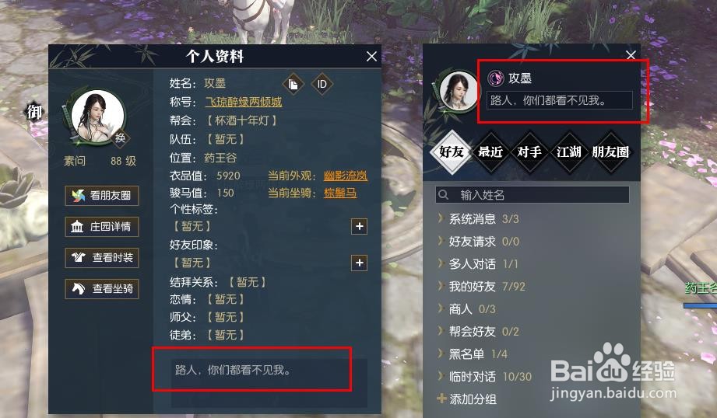Open 庄园详情 button
Viewport: 717px width, 418px height.
(102, 227)
